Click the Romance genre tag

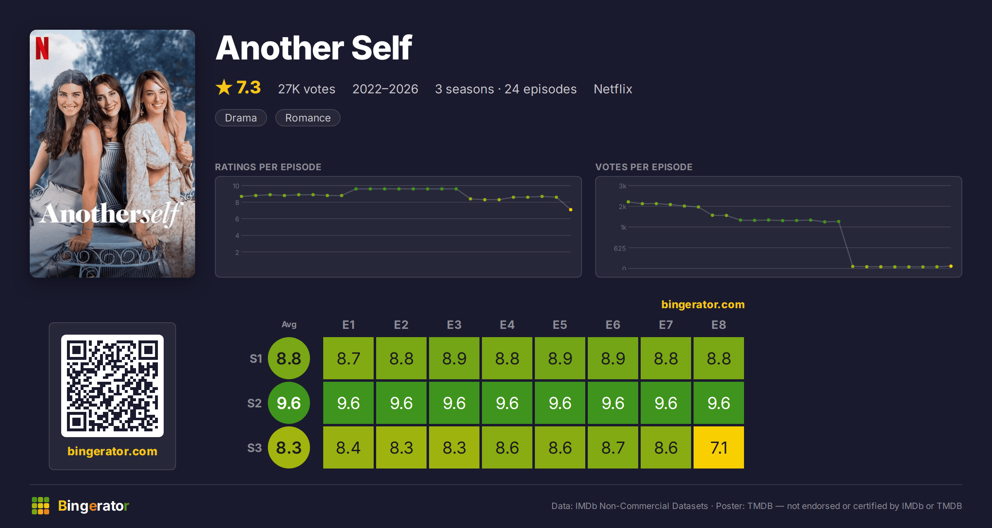308,118
